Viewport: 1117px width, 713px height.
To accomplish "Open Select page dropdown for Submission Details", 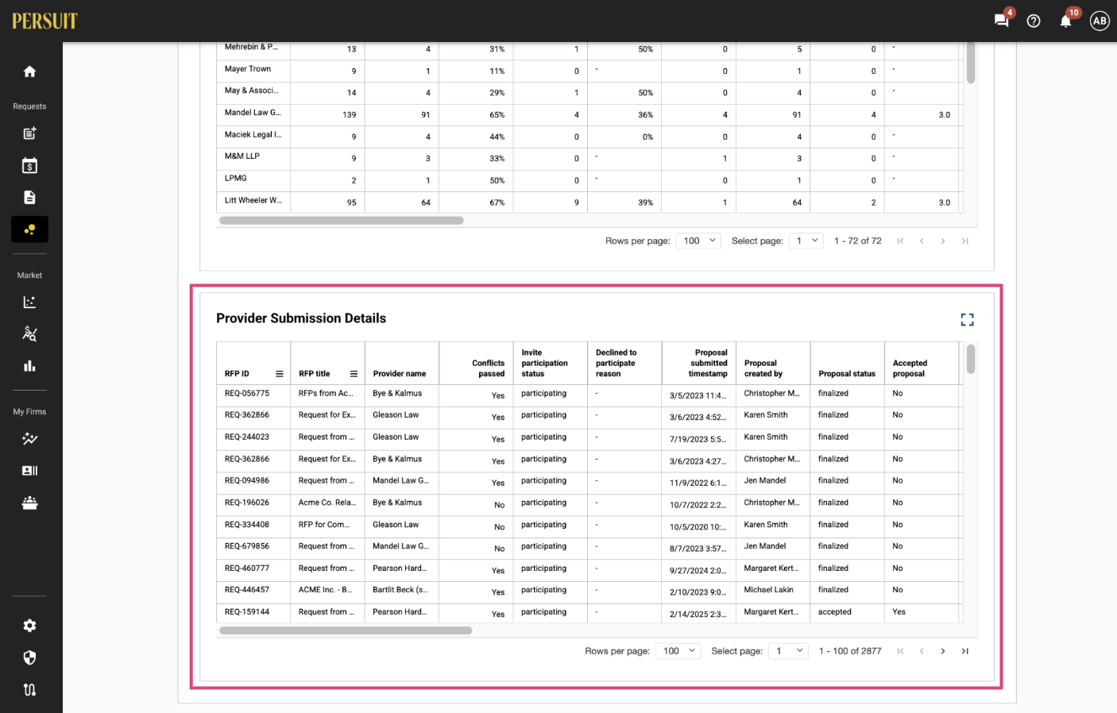I will pyautogui.click(x=788, y=651).
